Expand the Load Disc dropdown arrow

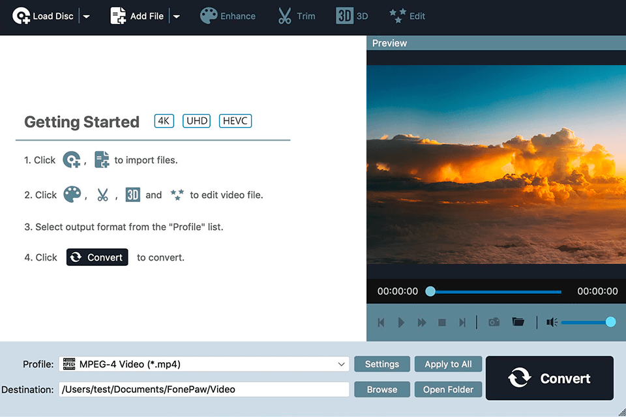point(85,16)
